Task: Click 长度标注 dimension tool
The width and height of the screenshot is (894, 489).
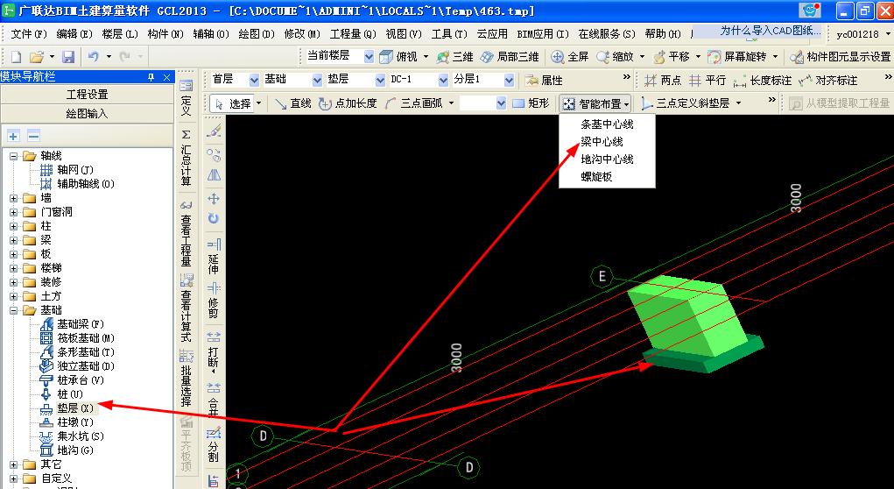Action: [x=763, y=81]
